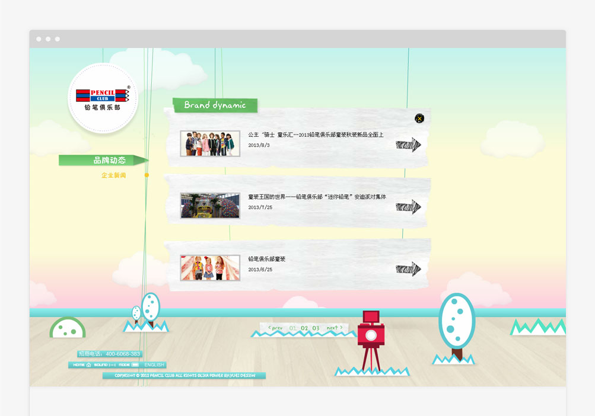Open the 企业新闻 submenu item
The width and height of the screenshot is (595, 416).
113,175
